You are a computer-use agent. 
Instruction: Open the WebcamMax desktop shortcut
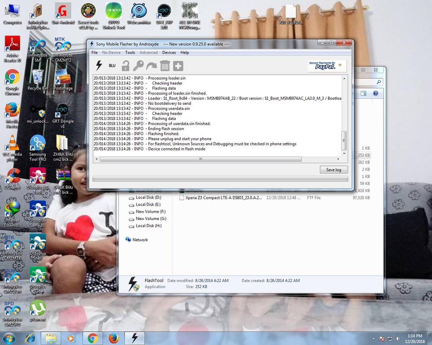pos(139,14)
